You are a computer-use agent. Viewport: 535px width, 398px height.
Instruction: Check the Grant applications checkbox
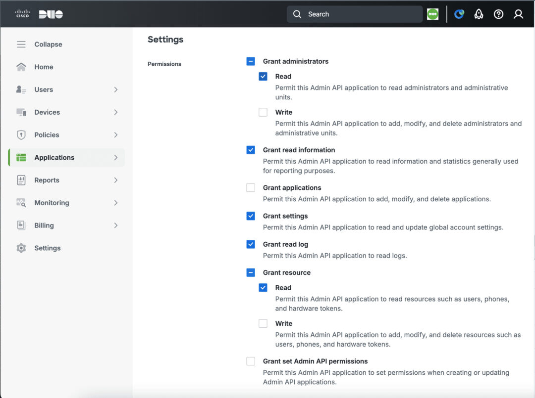coord(251,187)
